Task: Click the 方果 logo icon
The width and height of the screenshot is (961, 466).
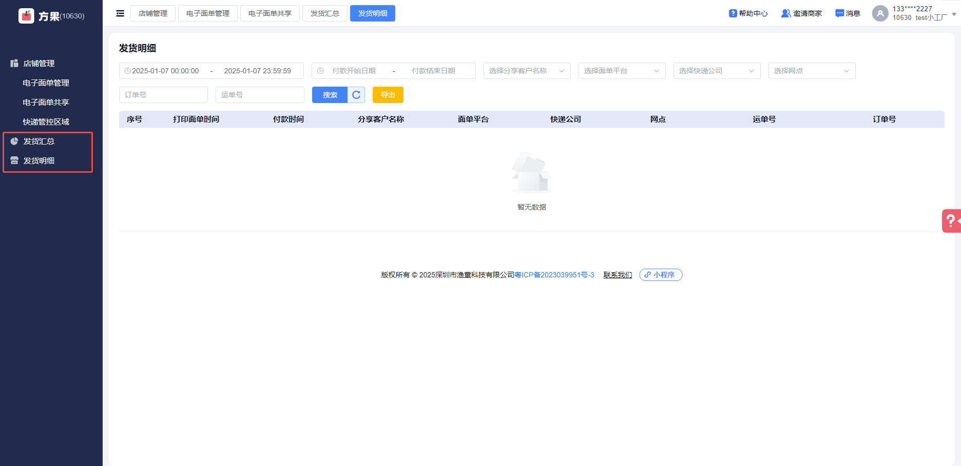Action: click(x=26, y=16)
